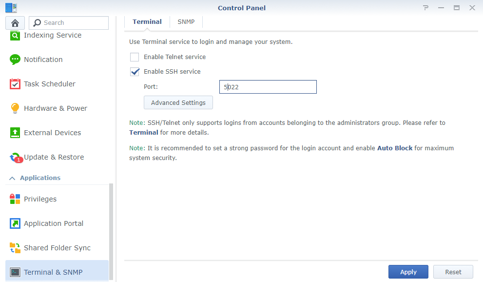This screenshot has height=282, width=483.
Task: Follow the Auto Block link
Action: point(395,148)
